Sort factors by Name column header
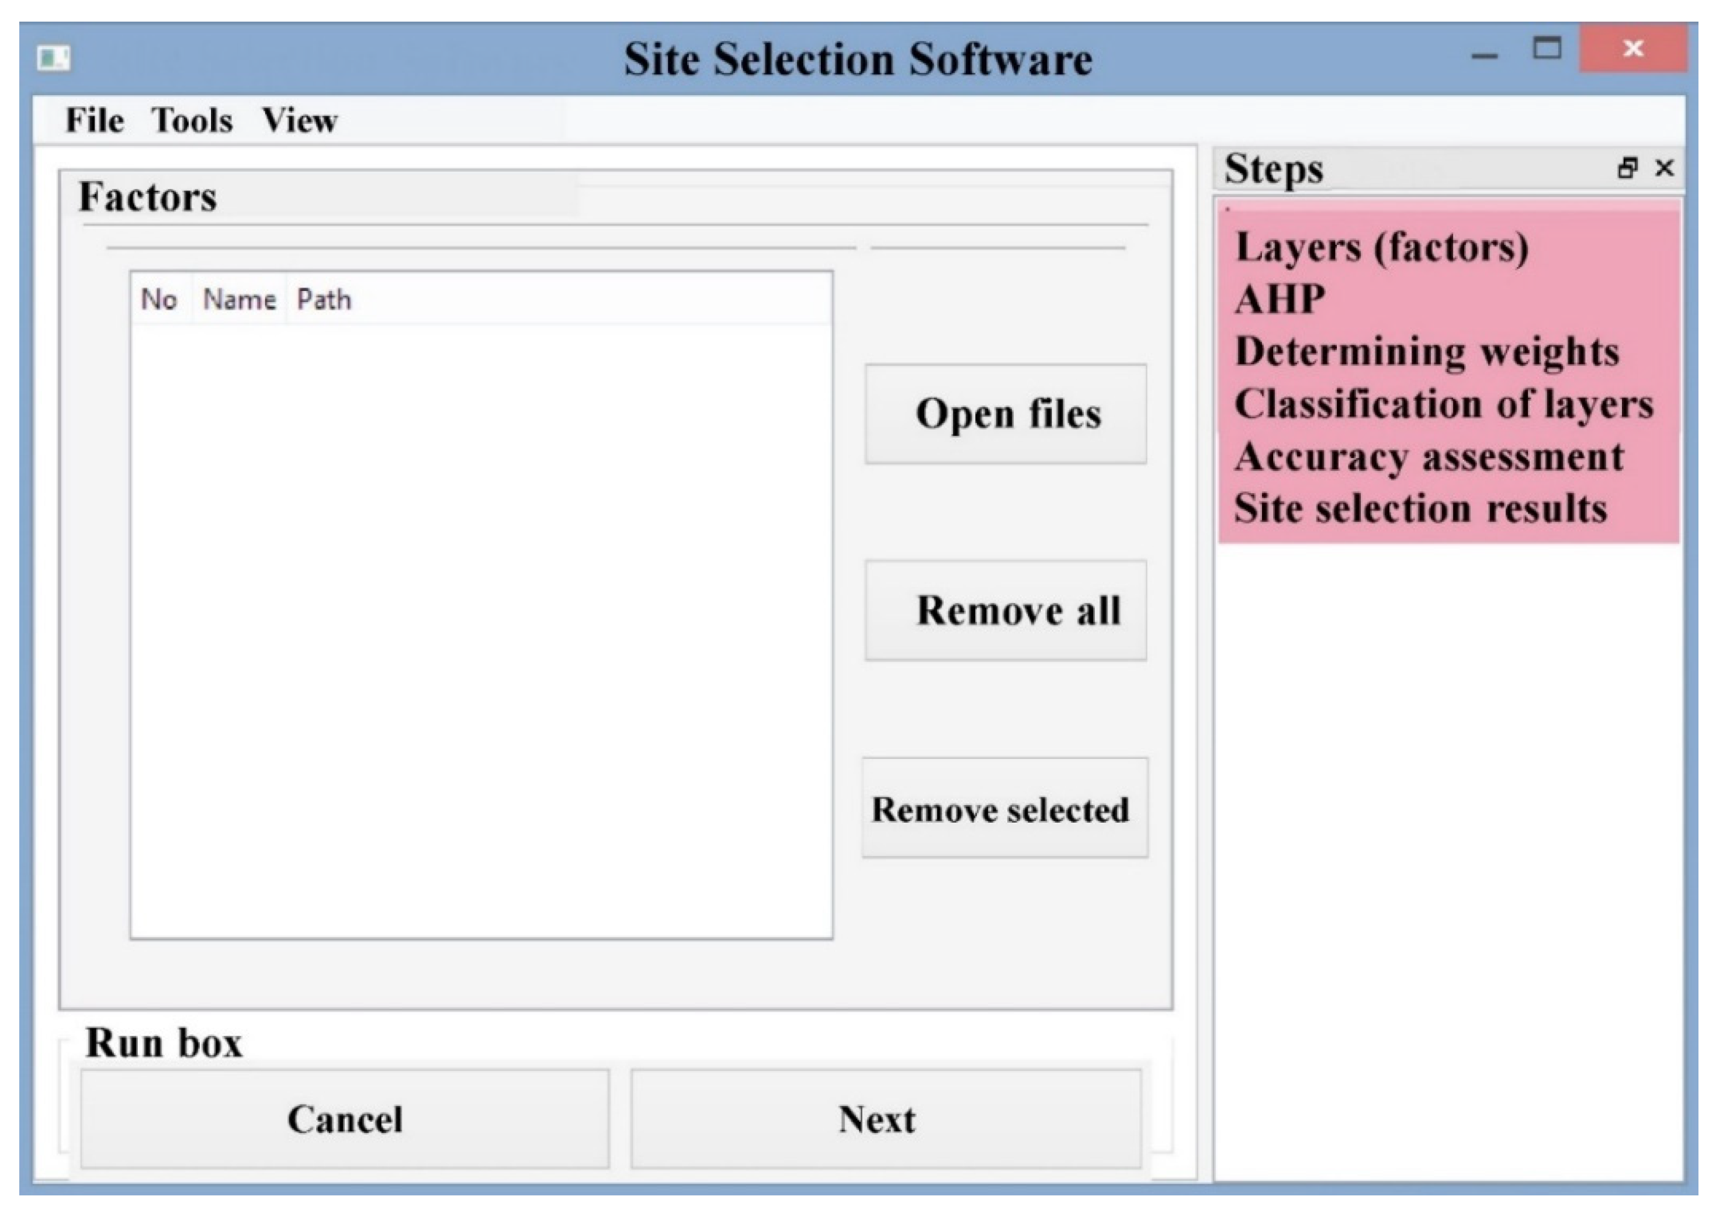The image size is (1716, 1210). 239,300
